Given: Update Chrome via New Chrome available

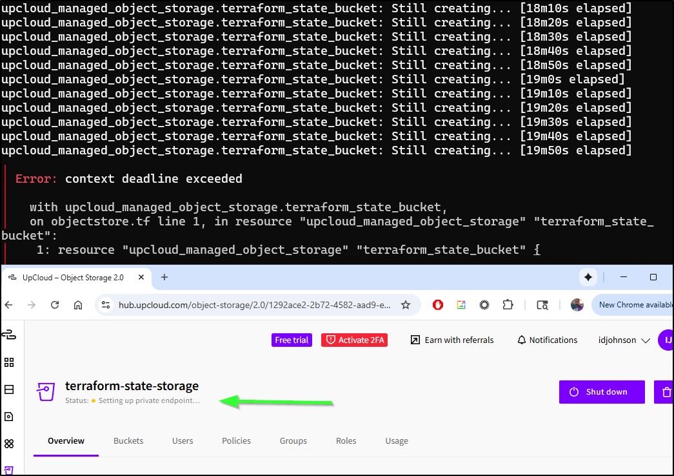Looking at the screenshot, I should (x=633, y=305).
